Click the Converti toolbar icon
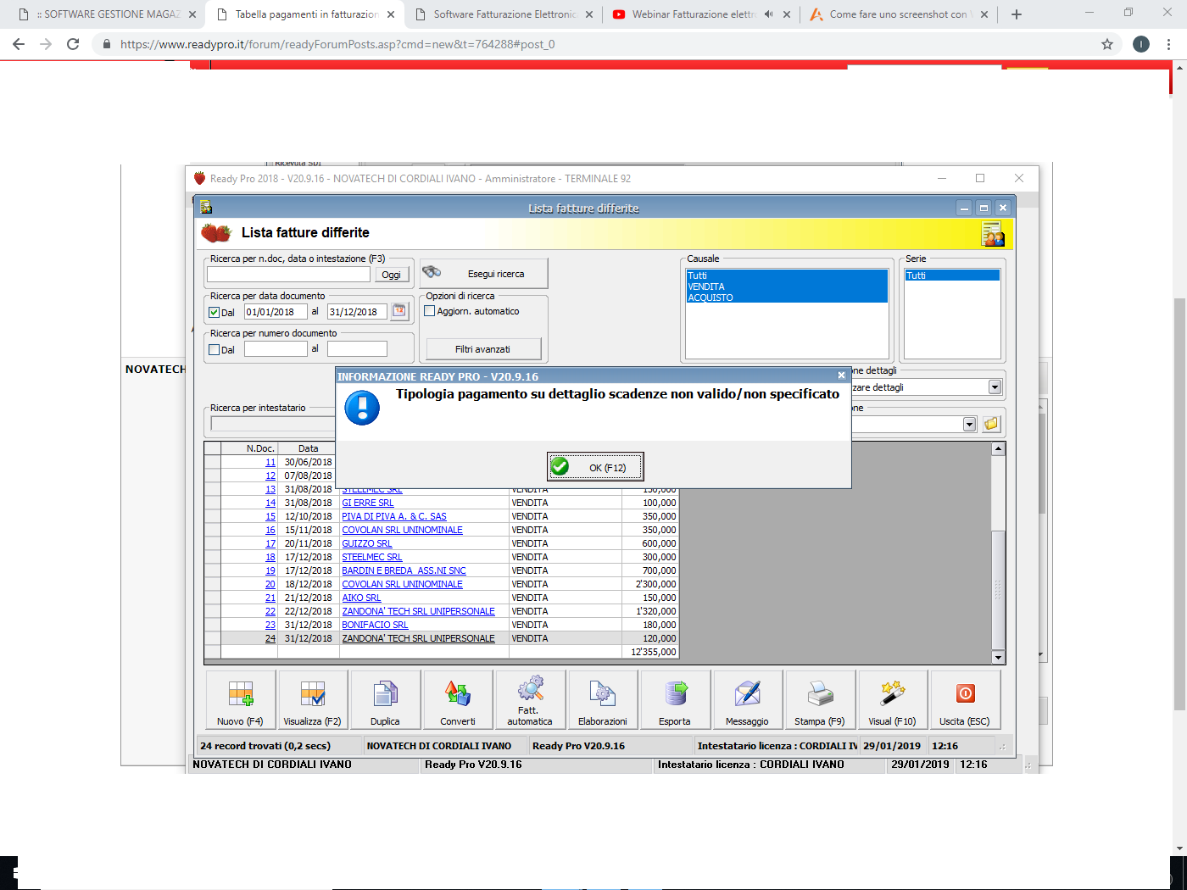 tap(458, 699)
